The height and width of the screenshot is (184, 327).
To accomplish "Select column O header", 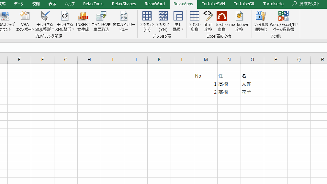I will click(x=252, y=60).
